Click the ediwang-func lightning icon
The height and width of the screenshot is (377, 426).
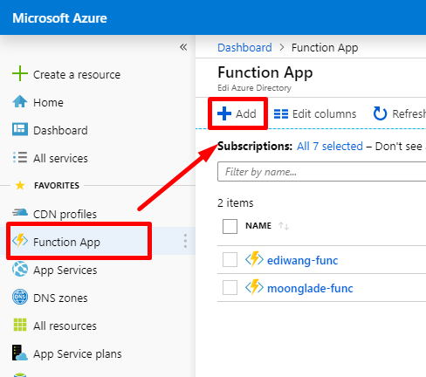pos(254,259)
